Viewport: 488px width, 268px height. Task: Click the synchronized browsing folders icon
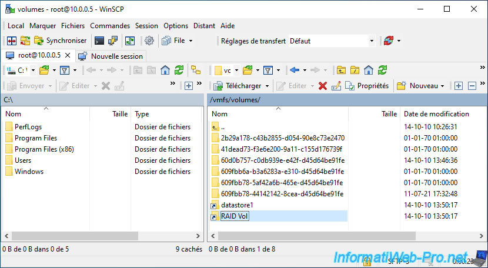tap(25, 41)
